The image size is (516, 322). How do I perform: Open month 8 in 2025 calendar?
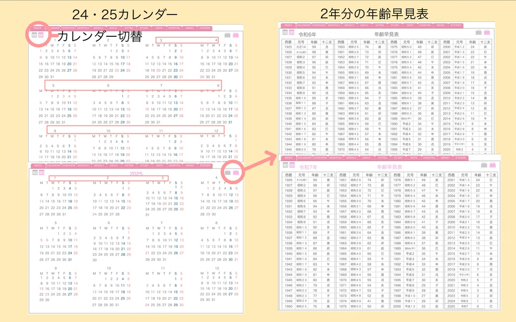click(x=216, y=223)
